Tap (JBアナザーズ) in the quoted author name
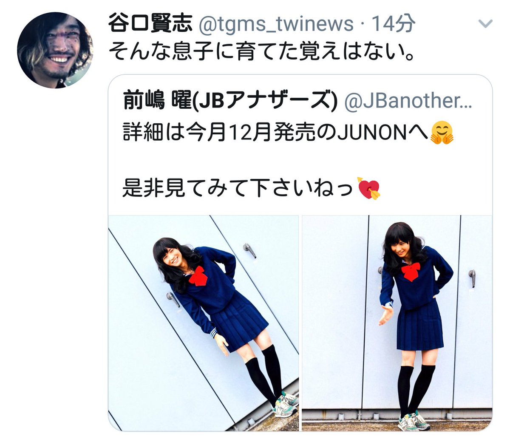Screen dimensions: 510x445 pyautogui.click(x=262, y=101)
